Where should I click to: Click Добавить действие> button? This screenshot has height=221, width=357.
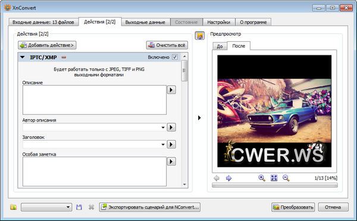pos(47,45)
